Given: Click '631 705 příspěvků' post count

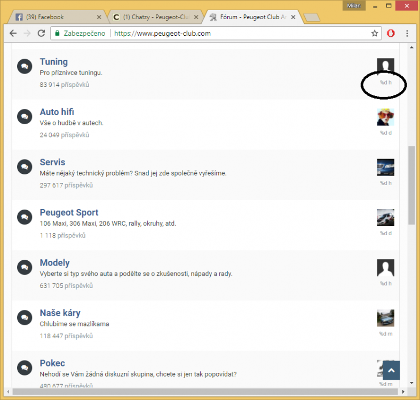Looking at the screenshot, I should coord(66,286).
